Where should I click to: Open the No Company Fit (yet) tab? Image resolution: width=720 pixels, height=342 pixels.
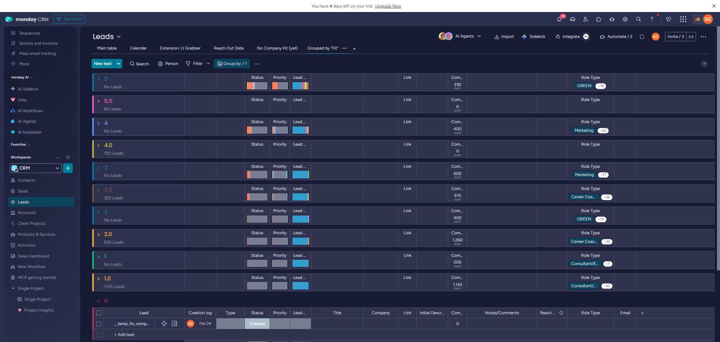(x=277, y=48)
